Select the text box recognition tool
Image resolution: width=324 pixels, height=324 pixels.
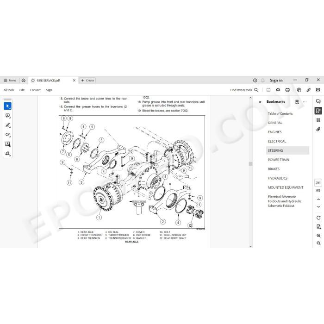click(x=8, y=144)
